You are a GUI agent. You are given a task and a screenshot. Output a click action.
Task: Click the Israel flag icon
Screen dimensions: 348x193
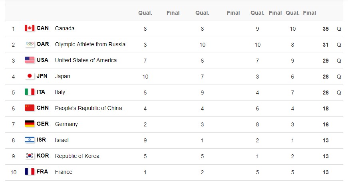[x=30, y=140]
